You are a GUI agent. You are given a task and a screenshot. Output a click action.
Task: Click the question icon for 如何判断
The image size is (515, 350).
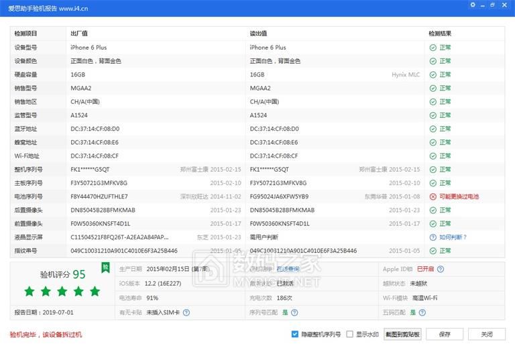433,237
